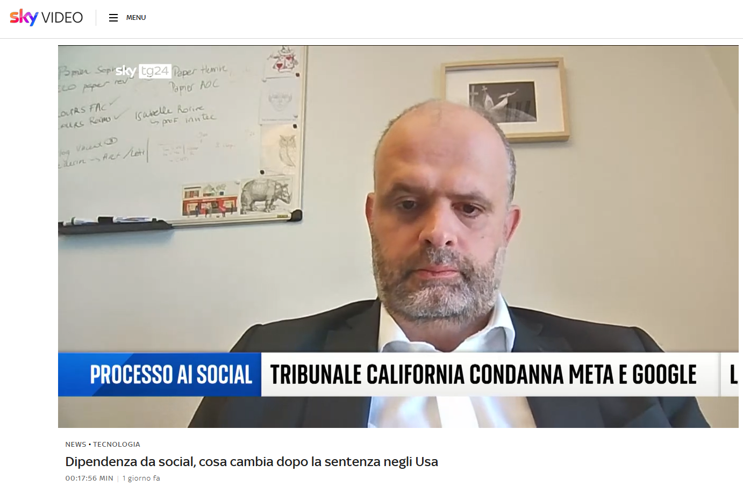Click the VIDEO wordmark beside the Sky logo
743x486 pixels.
tap(62, 18)
